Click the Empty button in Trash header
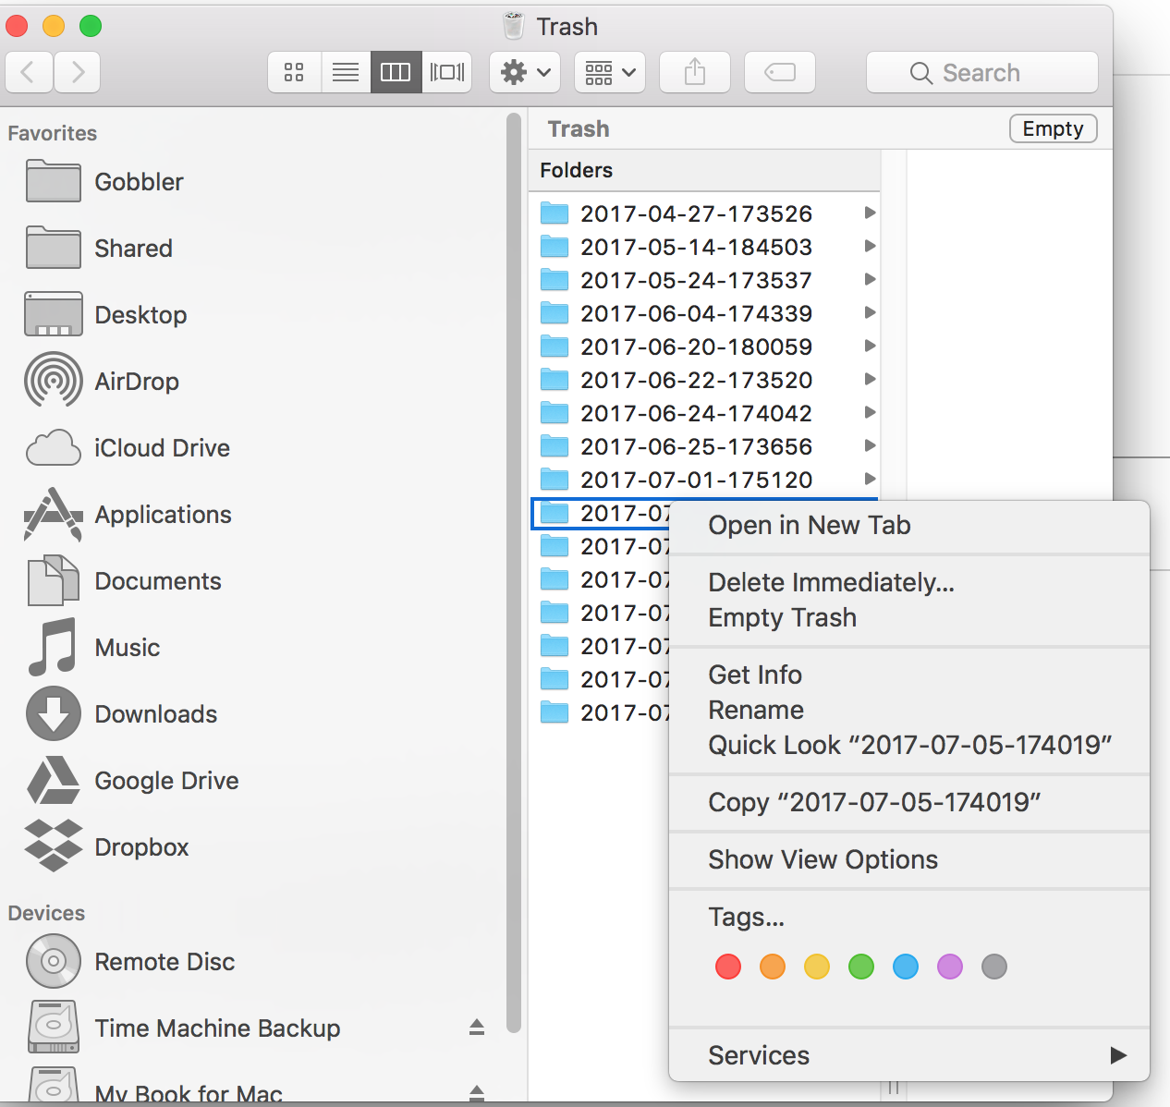The image size is (1170, 1107). click(x=1054, y=128)
